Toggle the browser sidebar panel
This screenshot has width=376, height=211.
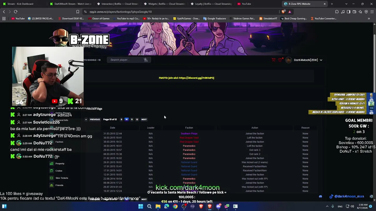[349, 12]
